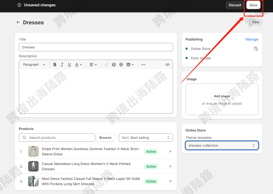
Task: Open the text color dropdown
Action: [79, 65]
